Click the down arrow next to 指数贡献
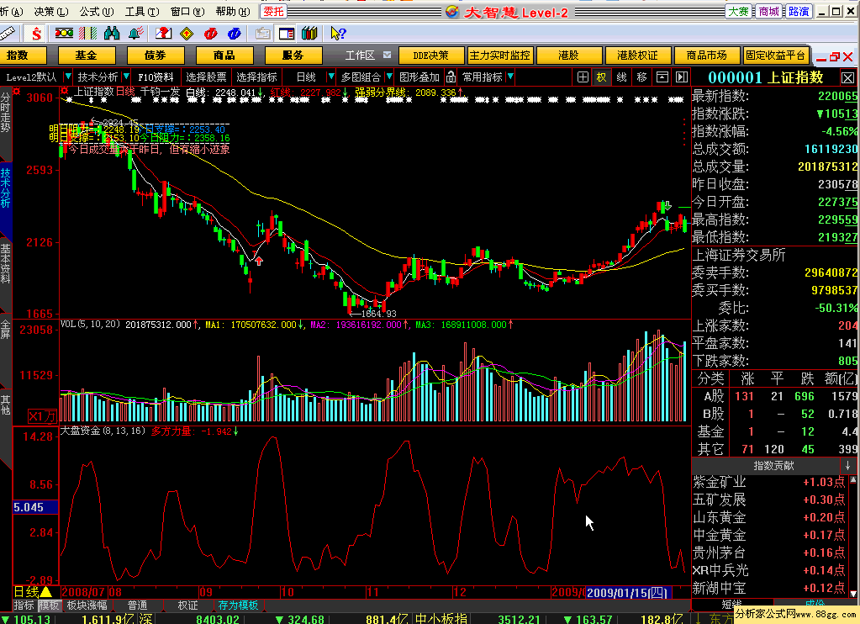Viewport: 860px width, 624px height. 848,465
